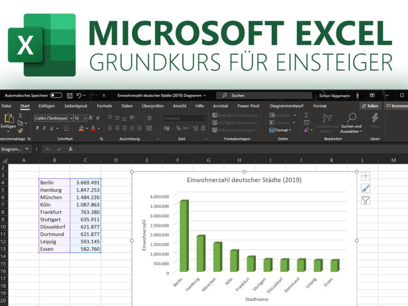
Task: Select the cell containing Berlin
Action: (54, 183)
